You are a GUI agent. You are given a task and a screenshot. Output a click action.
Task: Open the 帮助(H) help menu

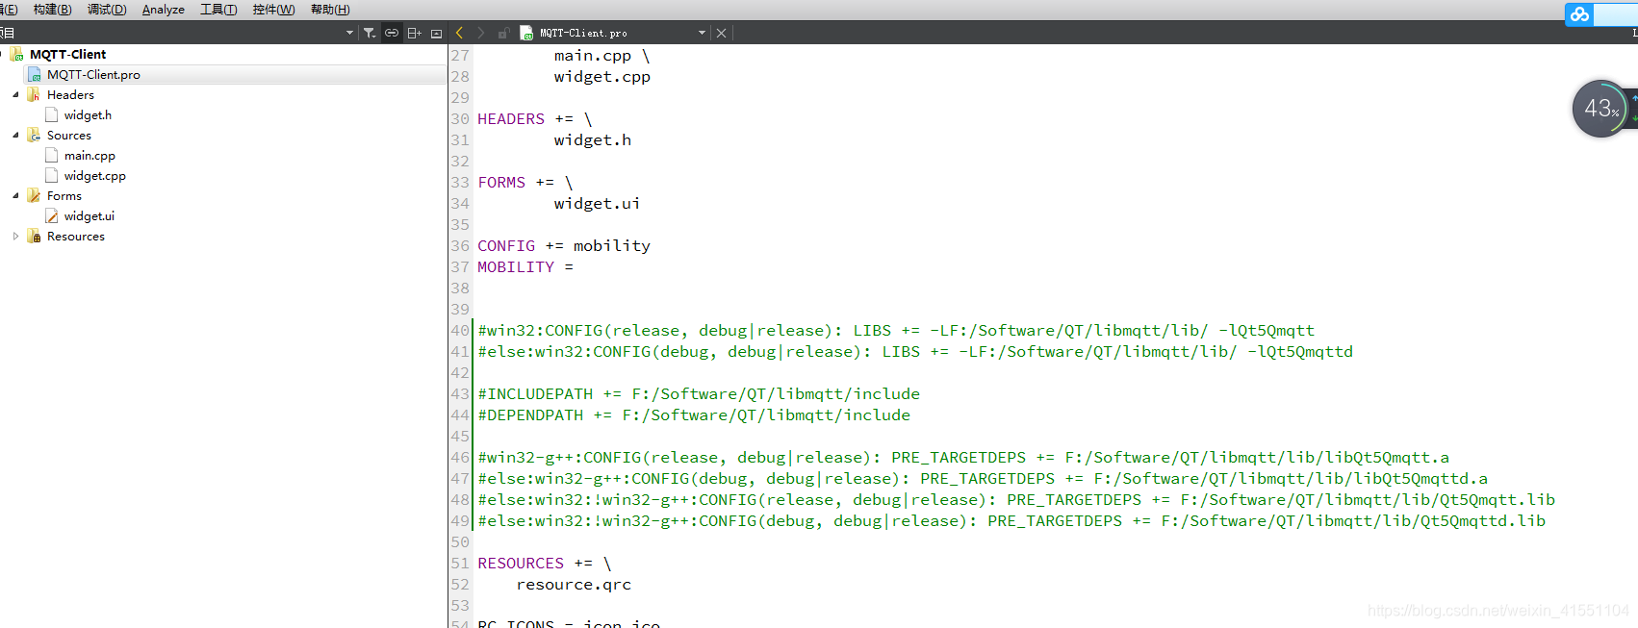[x=330, y=10]
